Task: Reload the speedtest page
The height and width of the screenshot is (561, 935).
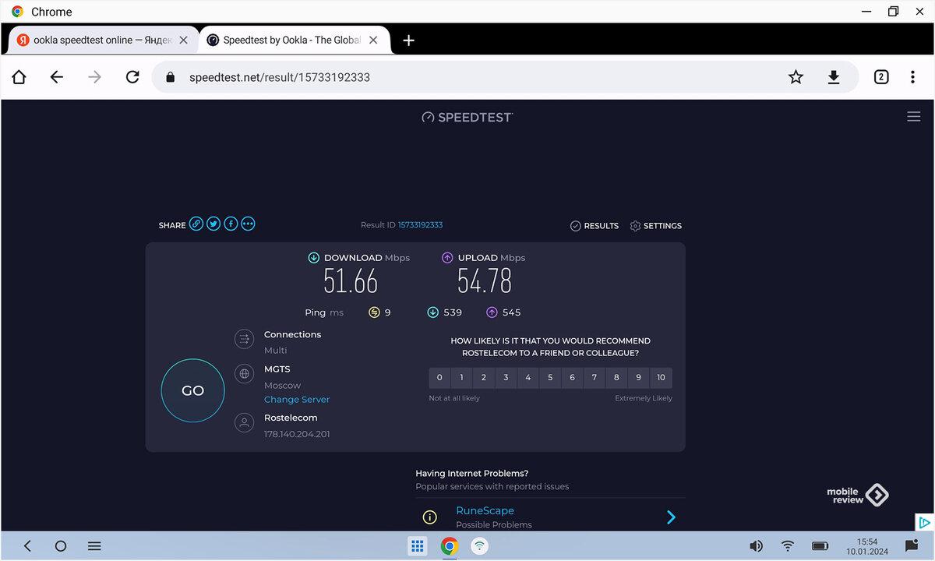Action: click(x=132, y=77)
